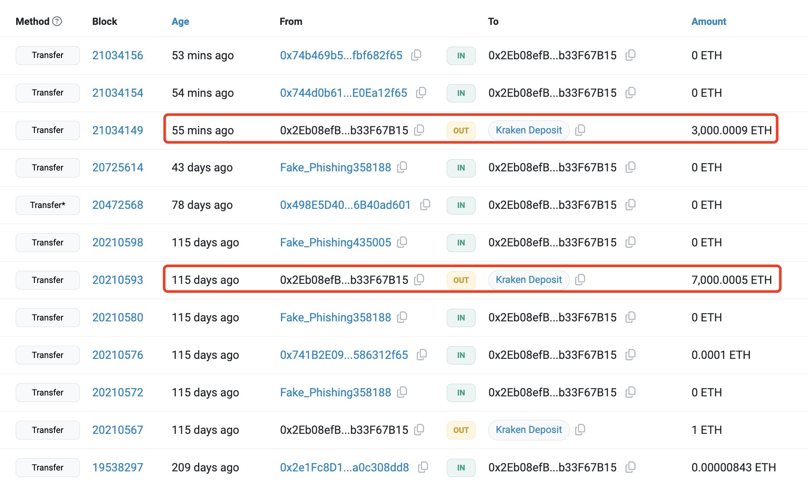Click the Transfer badge in block 20210567 row
The image size is (808, 484).
tap(48, 430)
